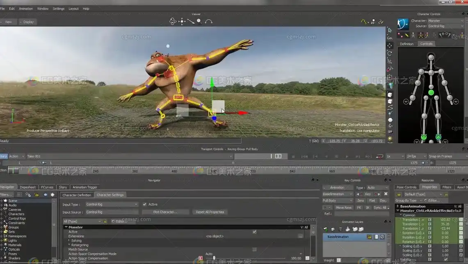Image resolution: width=468 pixels, height=264 pixels.
Task: Click the mute icon on BaseAnimation layer
Action: pyautogui.click(x=382, y=237)
